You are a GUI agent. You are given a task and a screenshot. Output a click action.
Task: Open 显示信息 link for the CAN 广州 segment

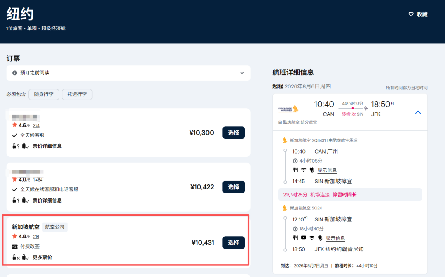coord(327,170)
